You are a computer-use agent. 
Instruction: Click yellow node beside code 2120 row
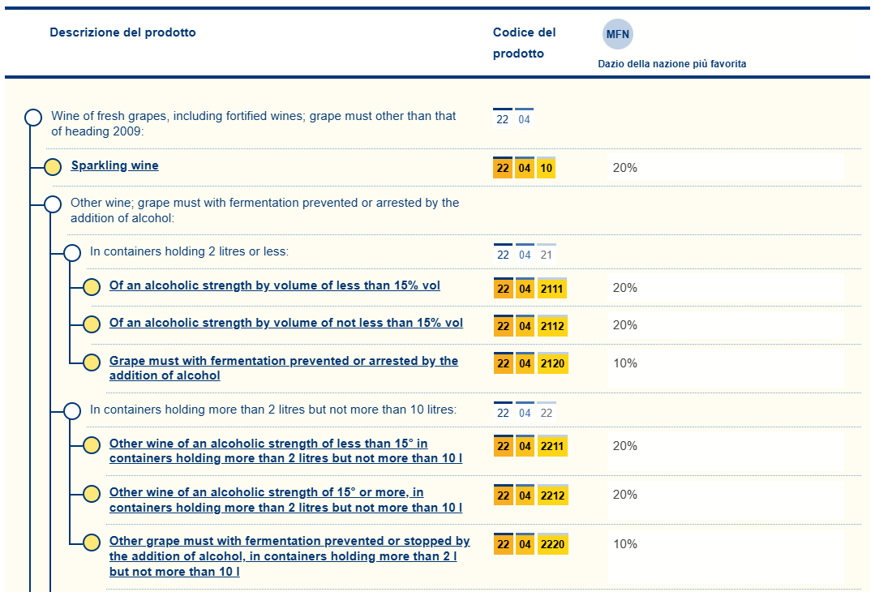92,362
